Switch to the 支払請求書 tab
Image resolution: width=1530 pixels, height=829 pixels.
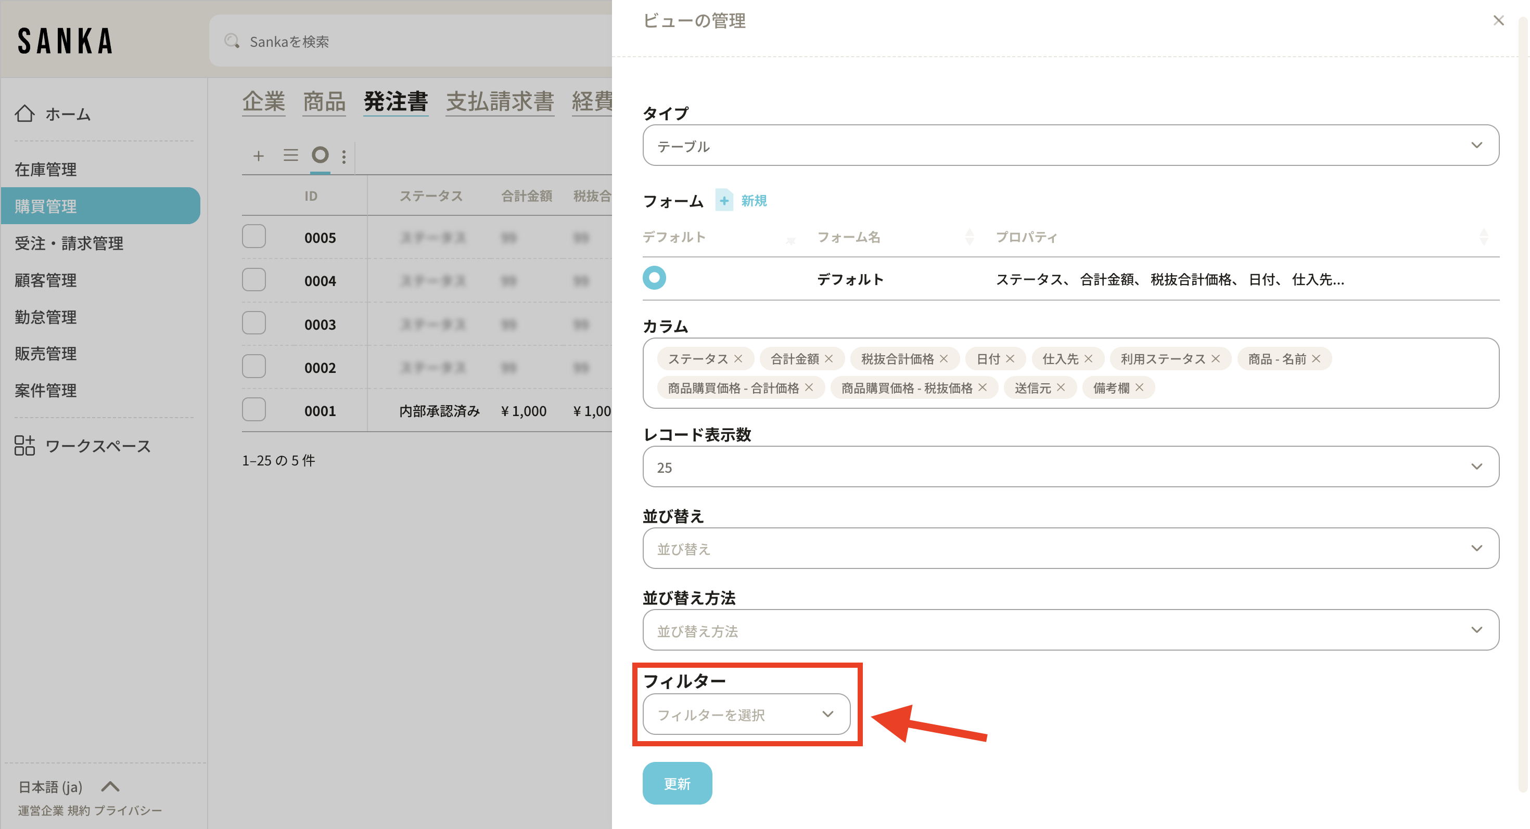[500, 101]
